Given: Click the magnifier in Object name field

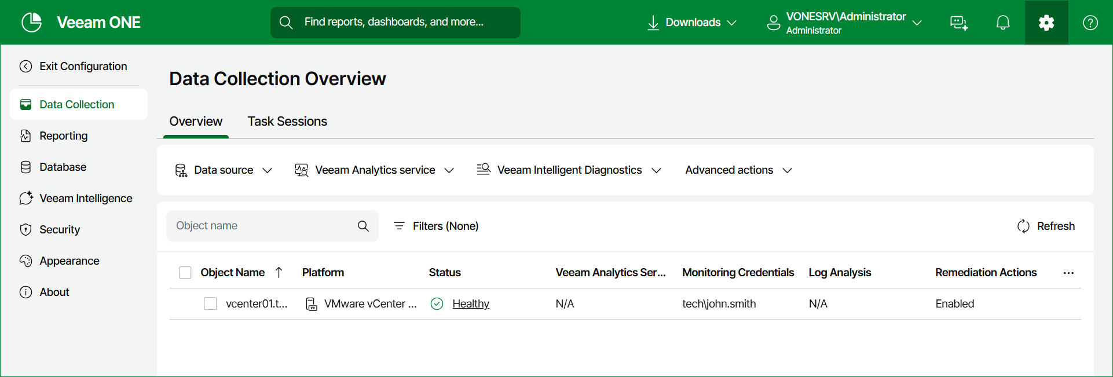Looking at the screenshot, I should (363, 226).
